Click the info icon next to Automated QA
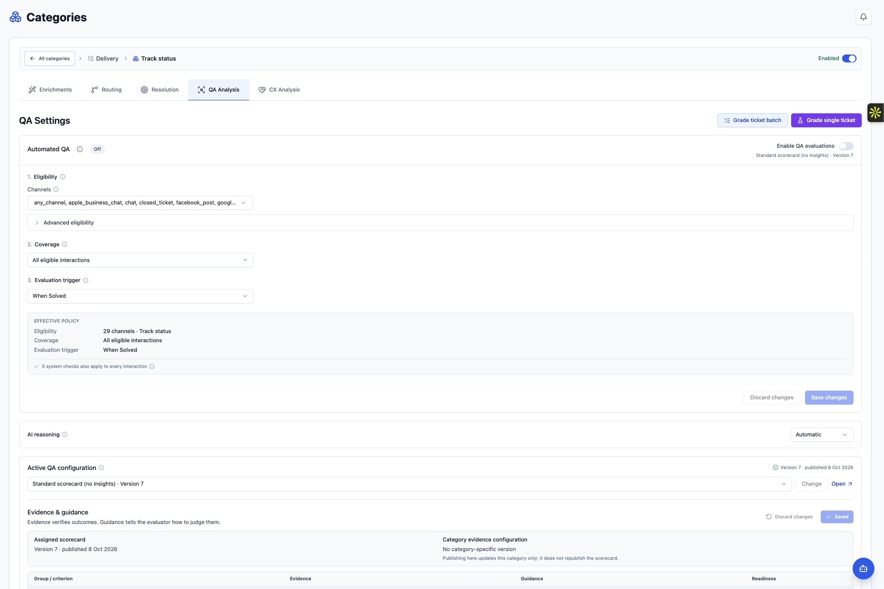The height and width of the screenshot is (589, 884). click(80, 149)
